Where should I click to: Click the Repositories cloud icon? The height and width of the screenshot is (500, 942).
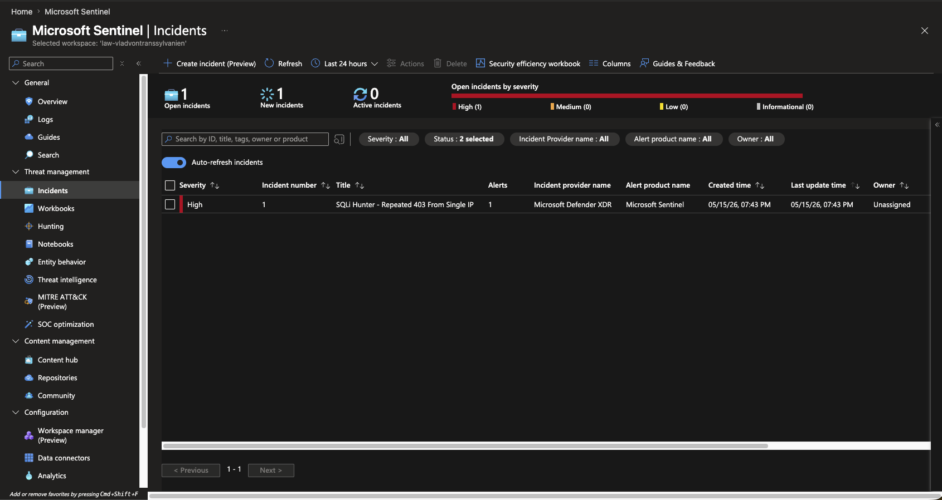coord(29,378)
